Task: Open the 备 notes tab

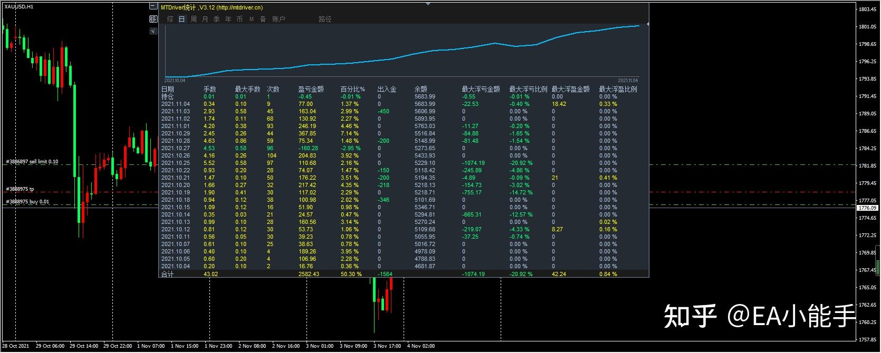Action: pyautogui.click(x=263, y=19)
